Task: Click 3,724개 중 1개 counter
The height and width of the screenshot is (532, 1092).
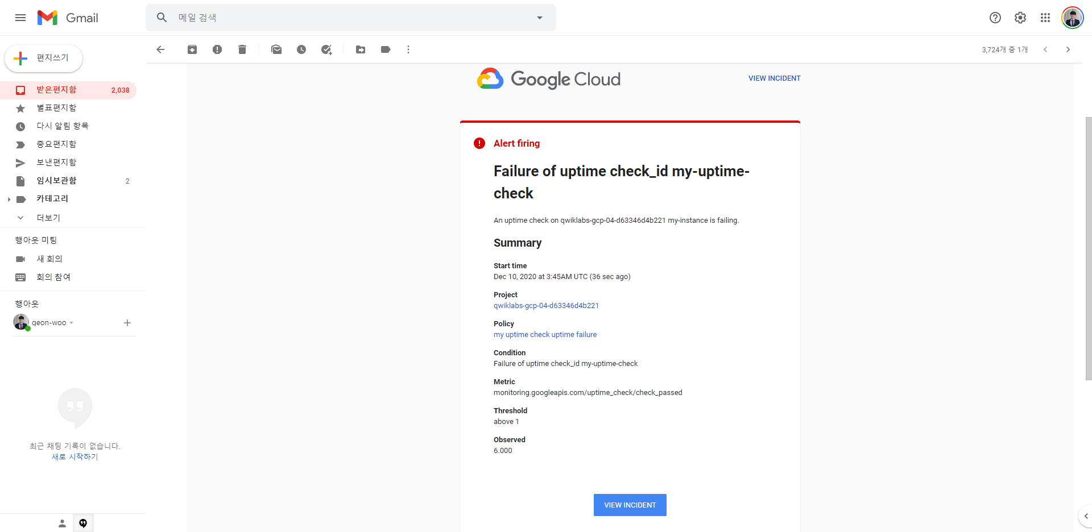Action: [1004, 50]
